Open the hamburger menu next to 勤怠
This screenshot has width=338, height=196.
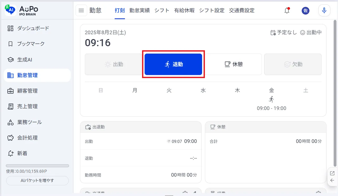(x=81, y=11)
